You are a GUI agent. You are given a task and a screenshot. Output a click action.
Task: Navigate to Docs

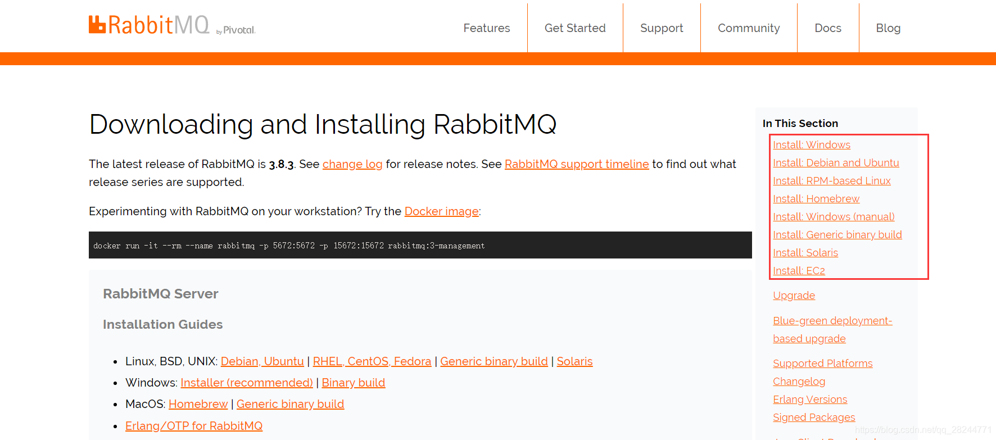click(x=828, y=28)
